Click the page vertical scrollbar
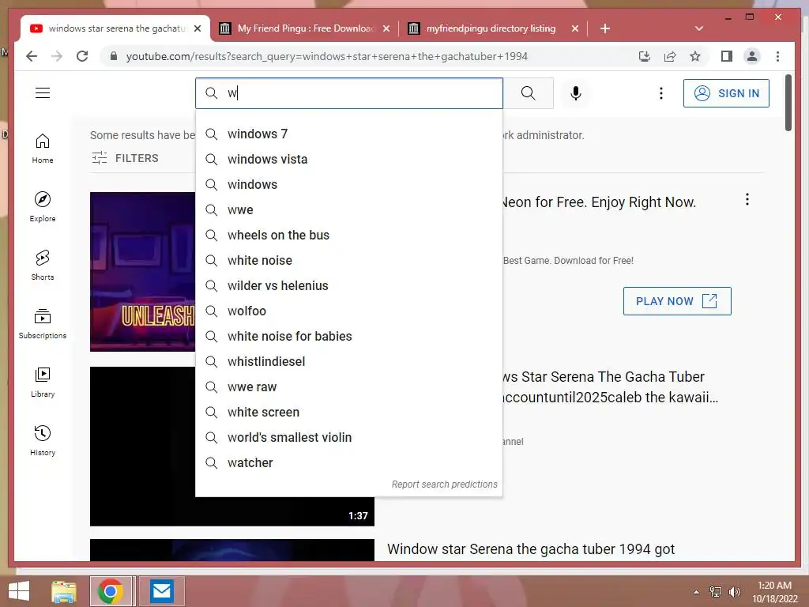This screenshot has height=607, width=809. (x=788, y=103)
